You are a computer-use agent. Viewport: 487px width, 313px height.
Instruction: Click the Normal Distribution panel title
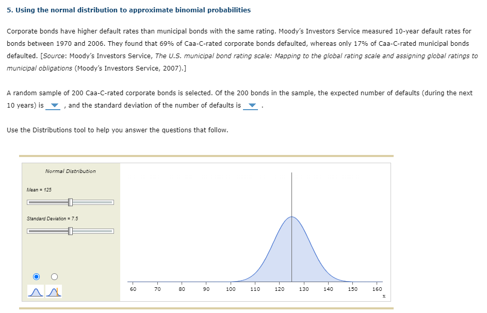(x=71, y=171)
